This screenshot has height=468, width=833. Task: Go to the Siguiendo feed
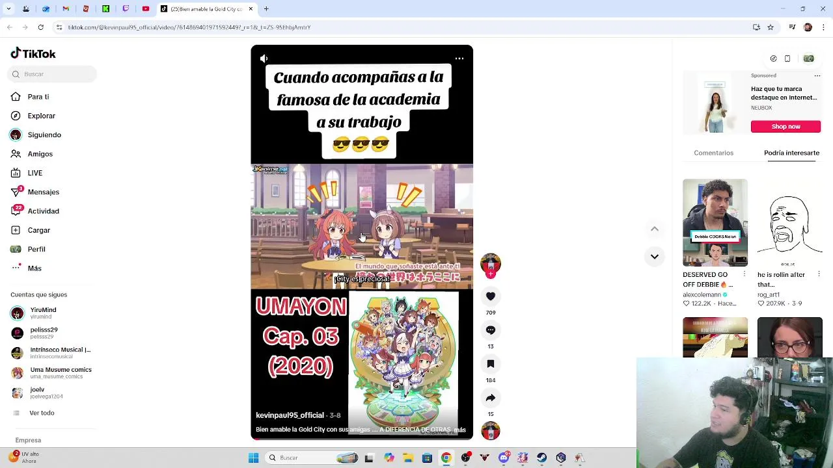tap(44, 135)
